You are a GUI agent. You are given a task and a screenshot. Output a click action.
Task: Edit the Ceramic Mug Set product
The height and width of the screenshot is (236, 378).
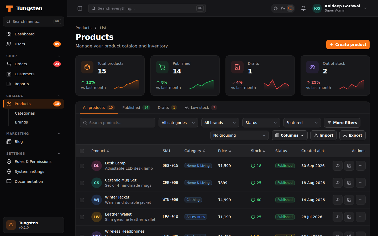(349, 183)
